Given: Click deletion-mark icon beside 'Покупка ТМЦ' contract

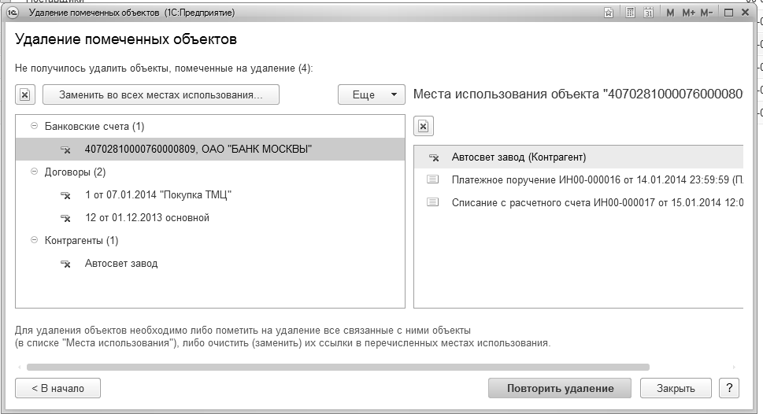Looking at the screenshot, I should pos(65,195).
